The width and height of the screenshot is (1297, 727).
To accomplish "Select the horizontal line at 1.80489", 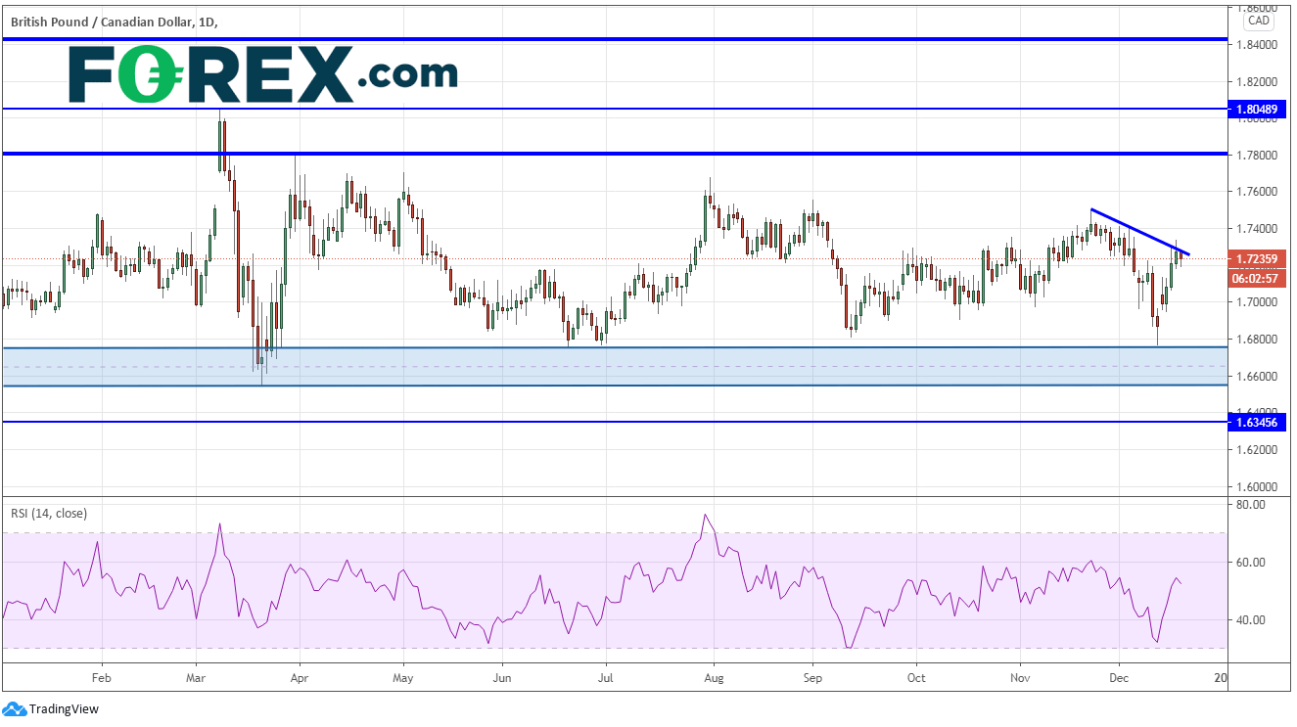I will pyautogui.click(x=613, y=109).
